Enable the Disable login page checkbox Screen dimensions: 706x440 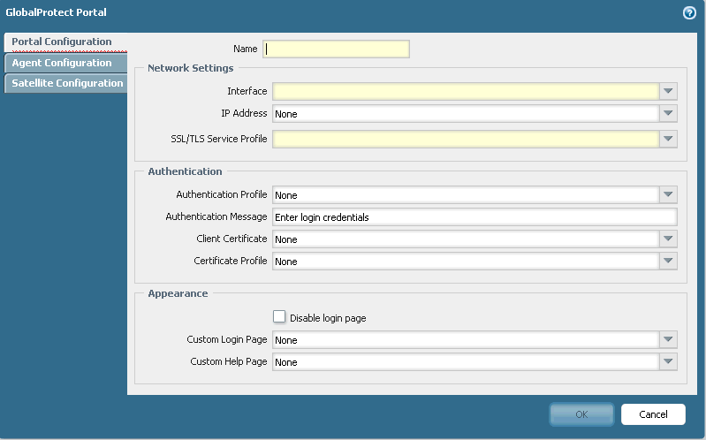(x=279, y=317)
